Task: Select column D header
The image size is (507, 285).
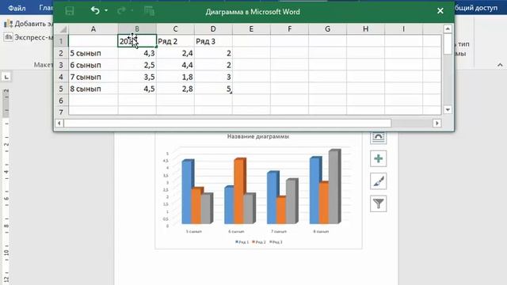Action: (x=213, y=29)
